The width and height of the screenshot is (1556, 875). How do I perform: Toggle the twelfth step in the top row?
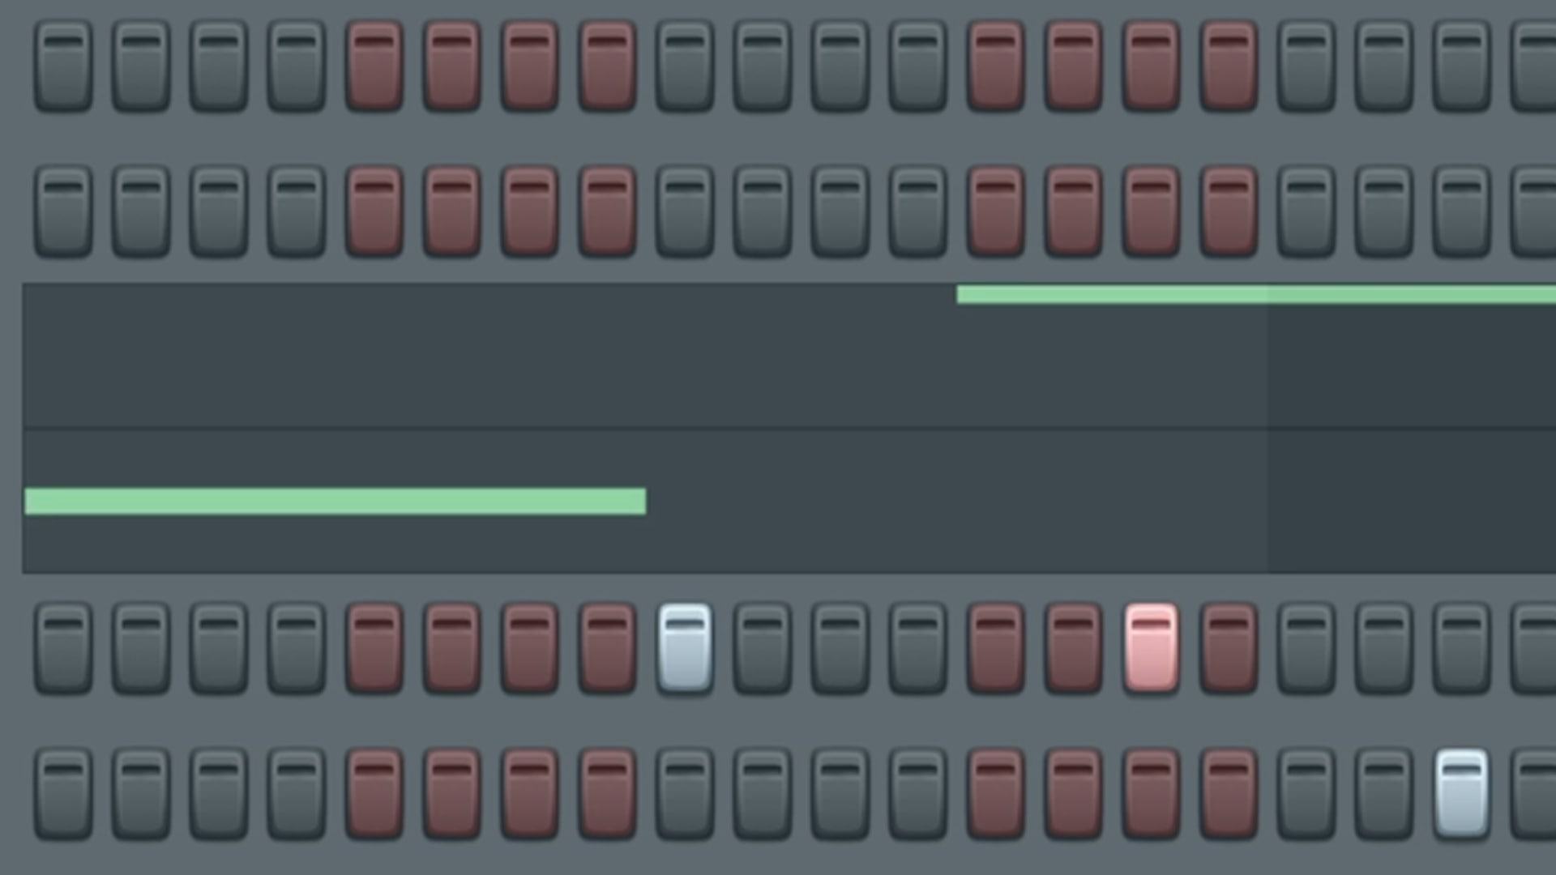[x=918, y=66]
